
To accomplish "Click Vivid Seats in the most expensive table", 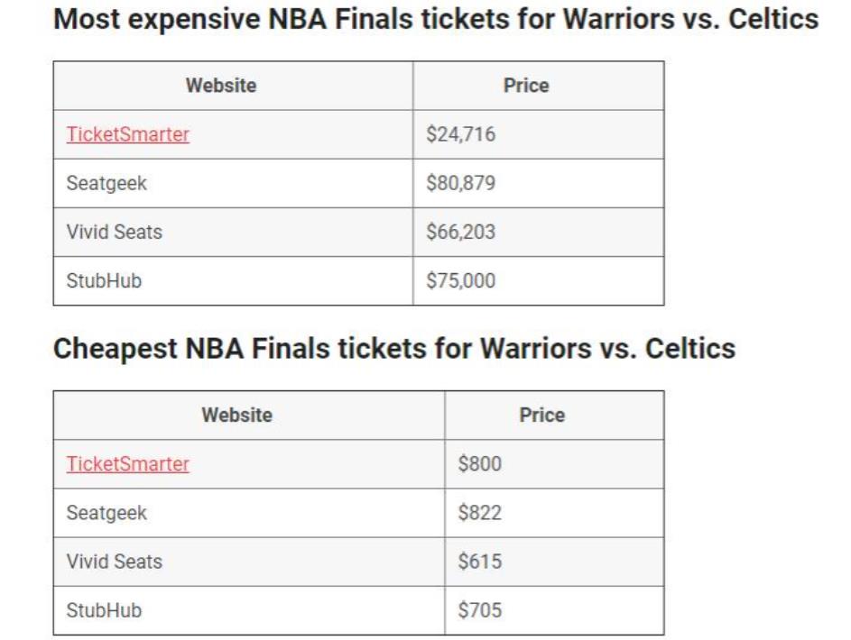I will (114, 232).
